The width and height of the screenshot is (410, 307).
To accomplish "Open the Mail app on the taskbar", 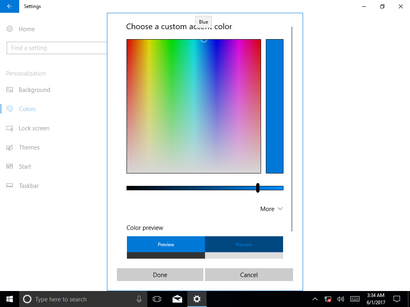I will pos(177,299).
